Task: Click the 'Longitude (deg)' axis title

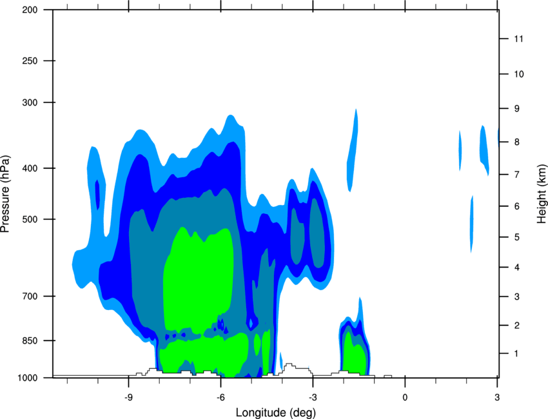Action: click(x=276, y=413)
